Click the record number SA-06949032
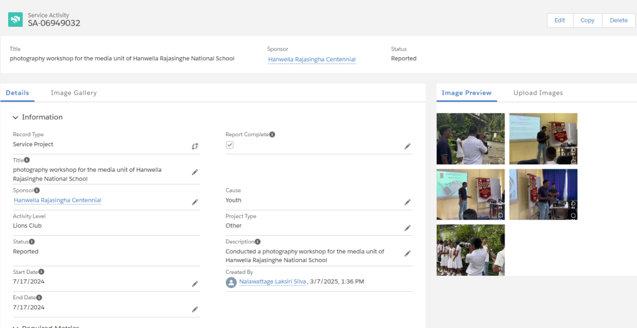 [54, 23]
